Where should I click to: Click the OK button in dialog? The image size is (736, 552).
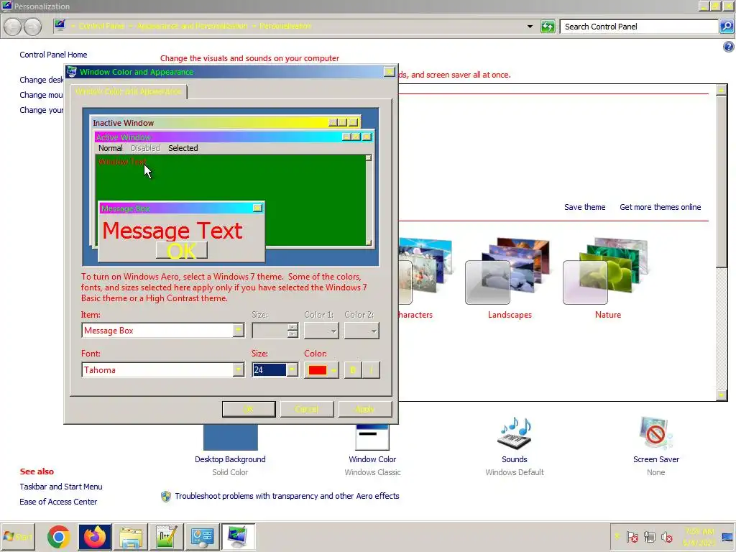248,409
